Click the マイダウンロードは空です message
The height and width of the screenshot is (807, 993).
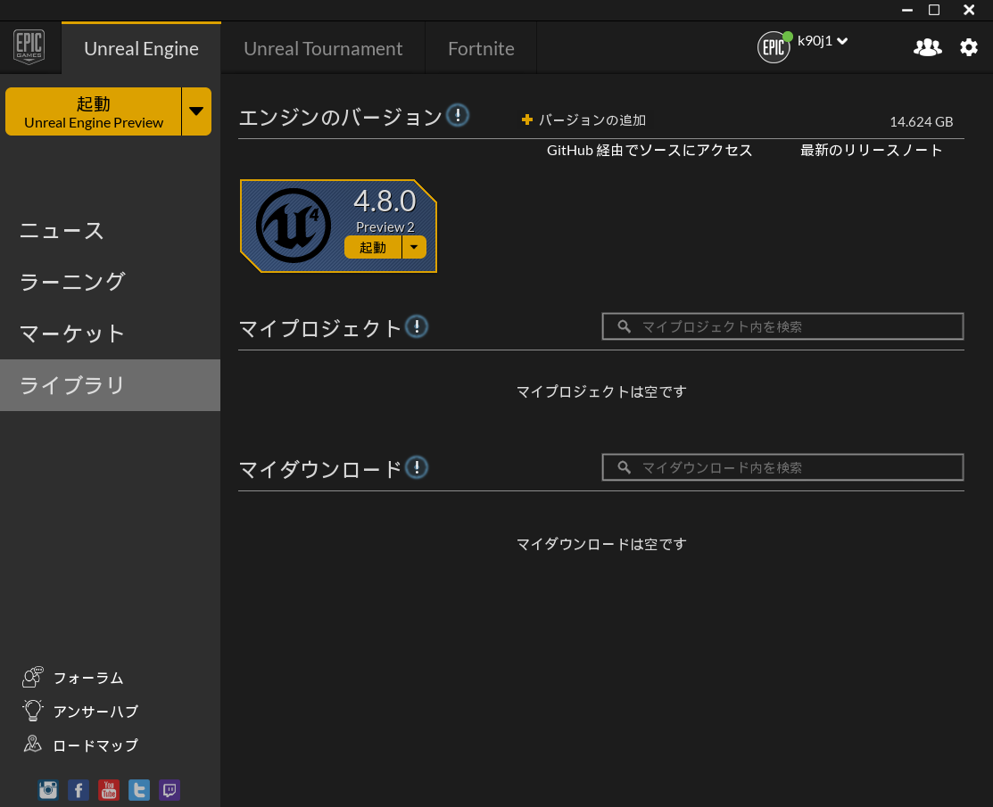(x=601, y=544)
